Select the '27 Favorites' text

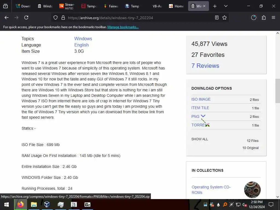(208, 55)
